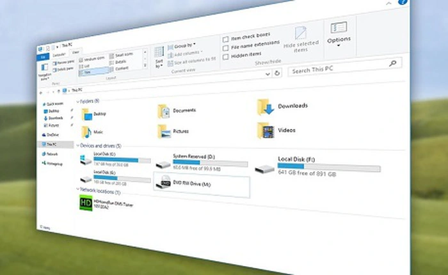Click the Search This PC field
448x275 pixels.
[x=345, y=67]
